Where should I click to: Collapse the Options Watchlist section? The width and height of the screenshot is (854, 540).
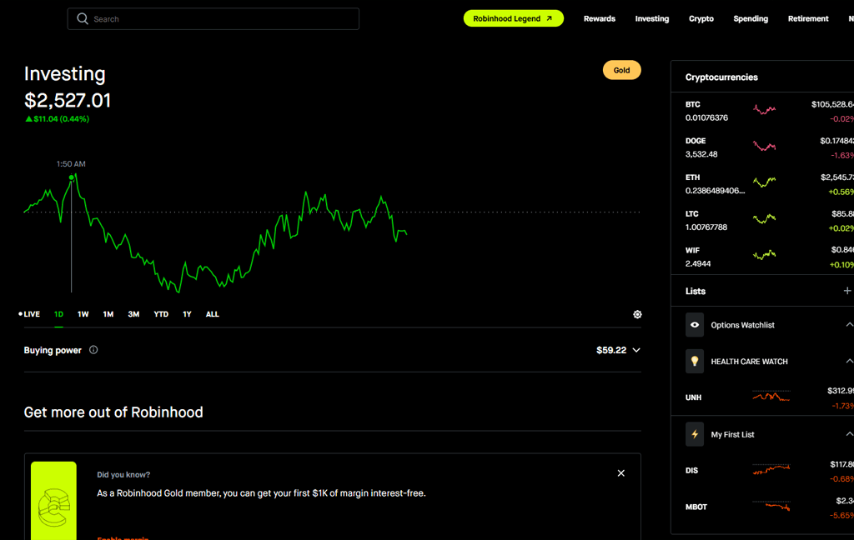click(x=848, y=325)
